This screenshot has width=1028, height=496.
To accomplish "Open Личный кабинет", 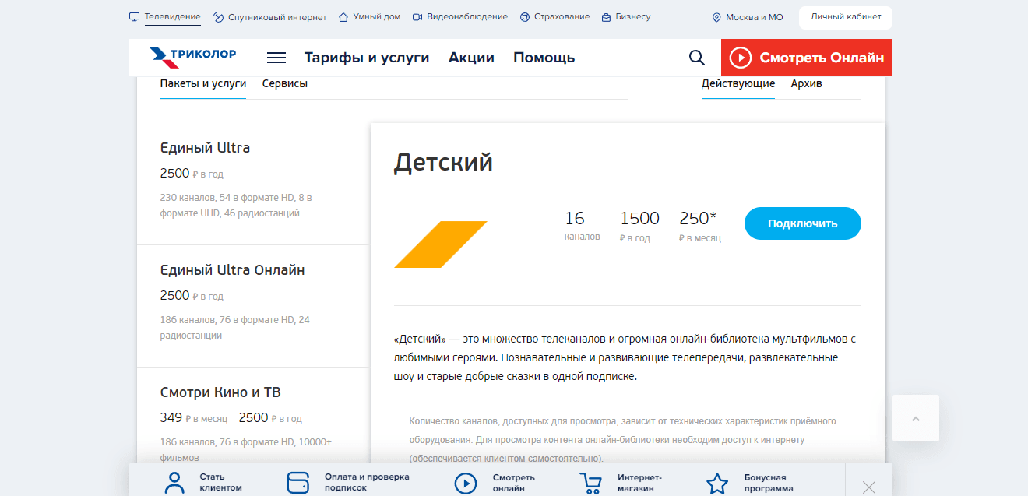I will click(x=845, y=17).
